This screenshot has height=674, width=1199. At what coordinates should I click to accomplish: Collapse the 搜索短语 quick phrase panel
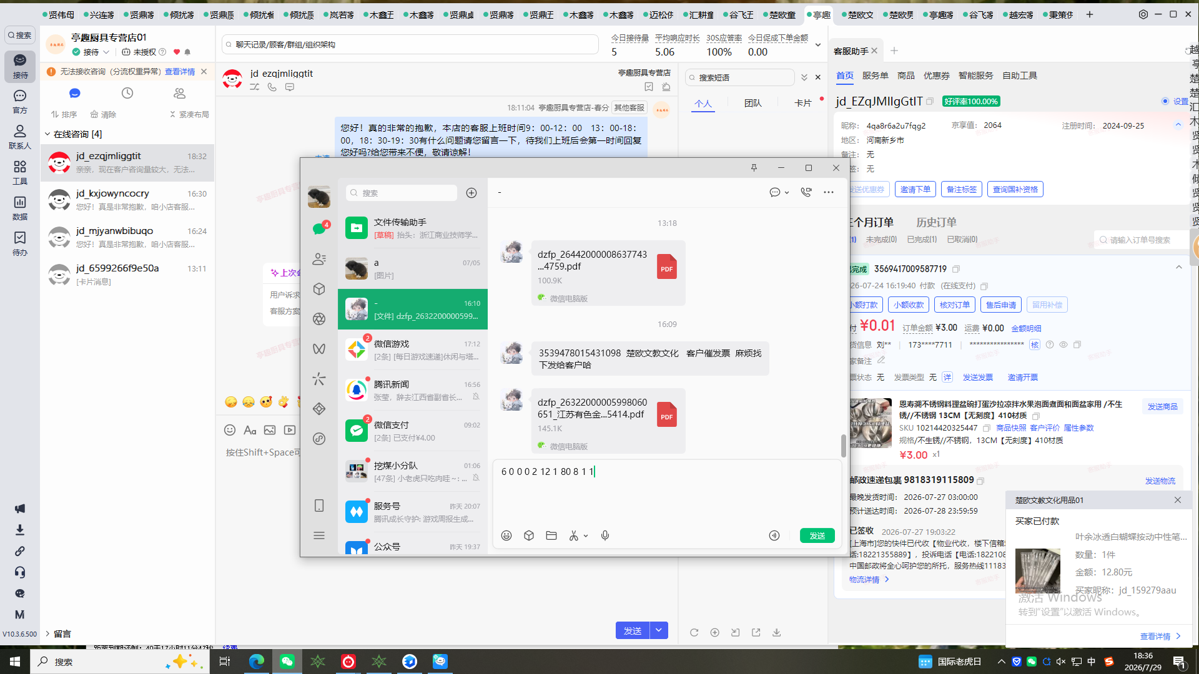(x=804, y=77)
